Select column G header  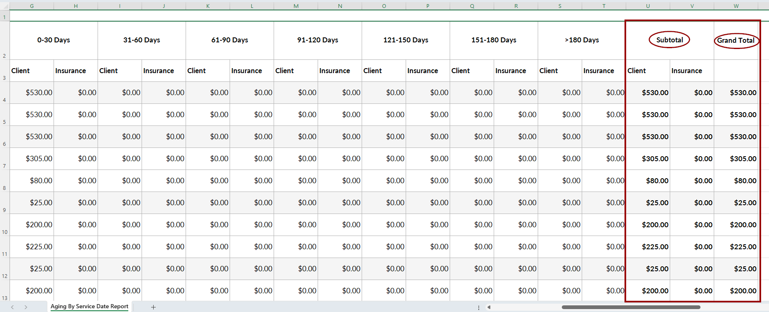pos(32,6)
